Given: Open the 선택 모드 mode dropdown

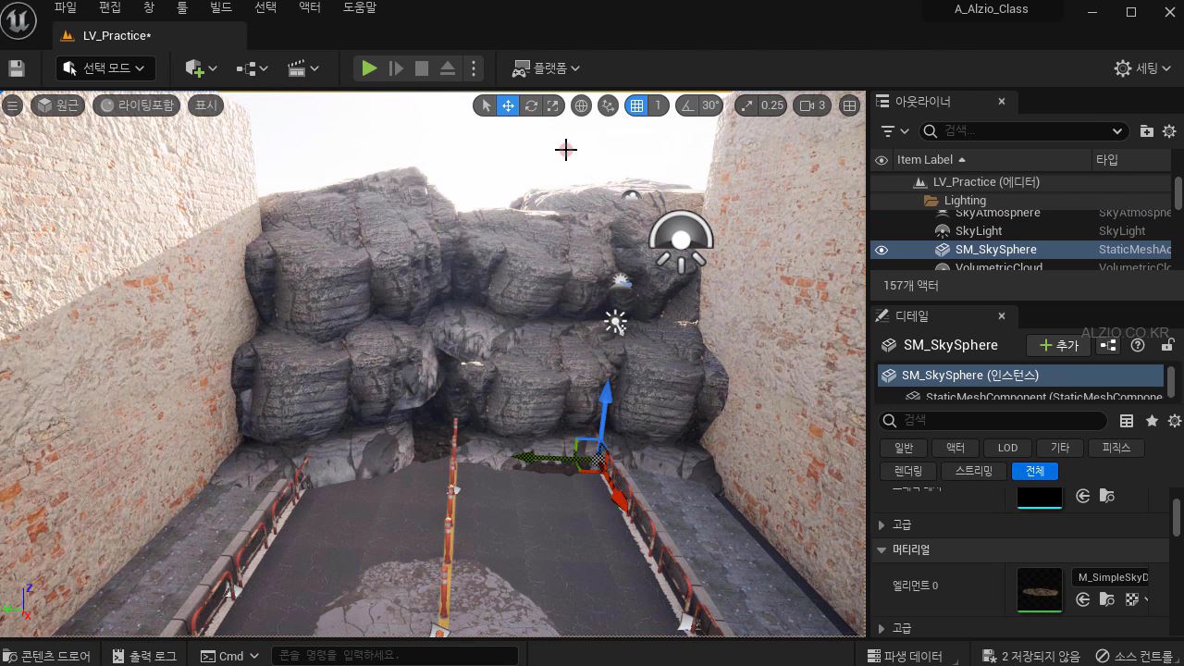Looking at the screenshot, I should click(105, 68).
